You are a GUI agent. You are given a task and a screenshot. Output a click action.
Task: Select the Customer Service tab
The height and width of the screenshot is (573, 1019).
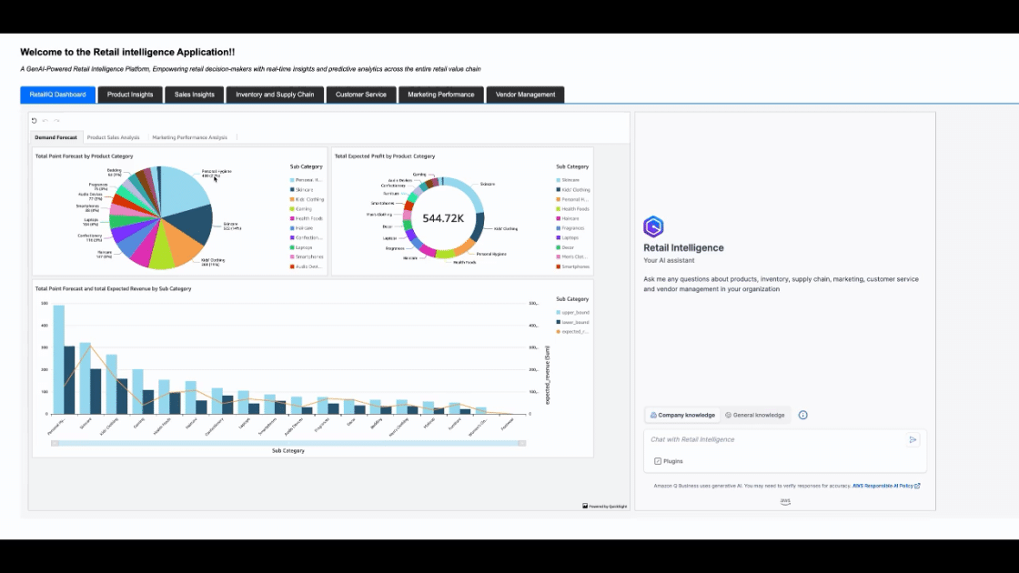360,95
